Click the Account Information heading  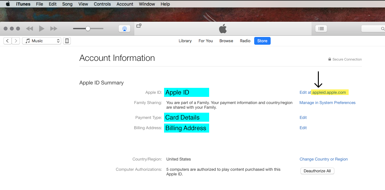[117, 58]
